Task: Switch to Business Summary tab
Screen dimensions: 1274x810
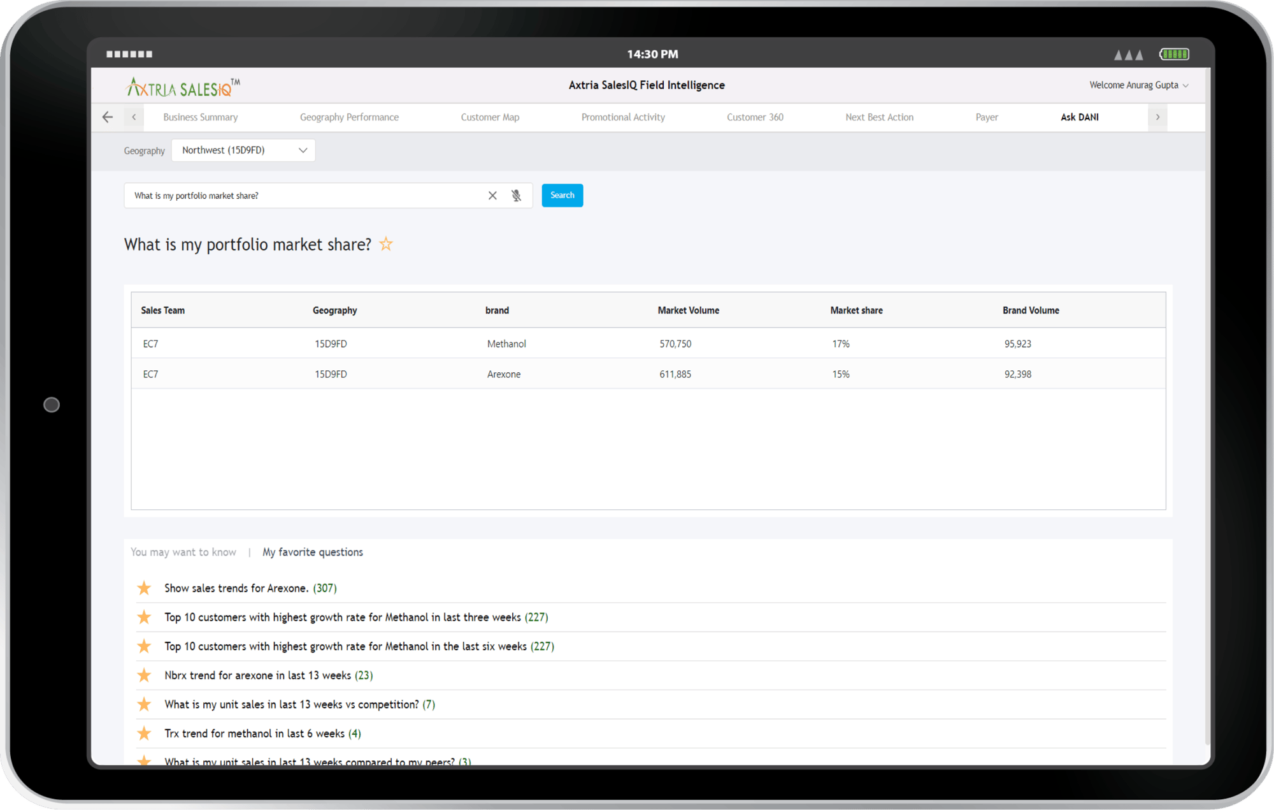Action: (x=201, y=117)
